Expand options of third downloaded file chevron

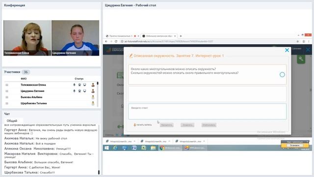(x=204, y=141)
